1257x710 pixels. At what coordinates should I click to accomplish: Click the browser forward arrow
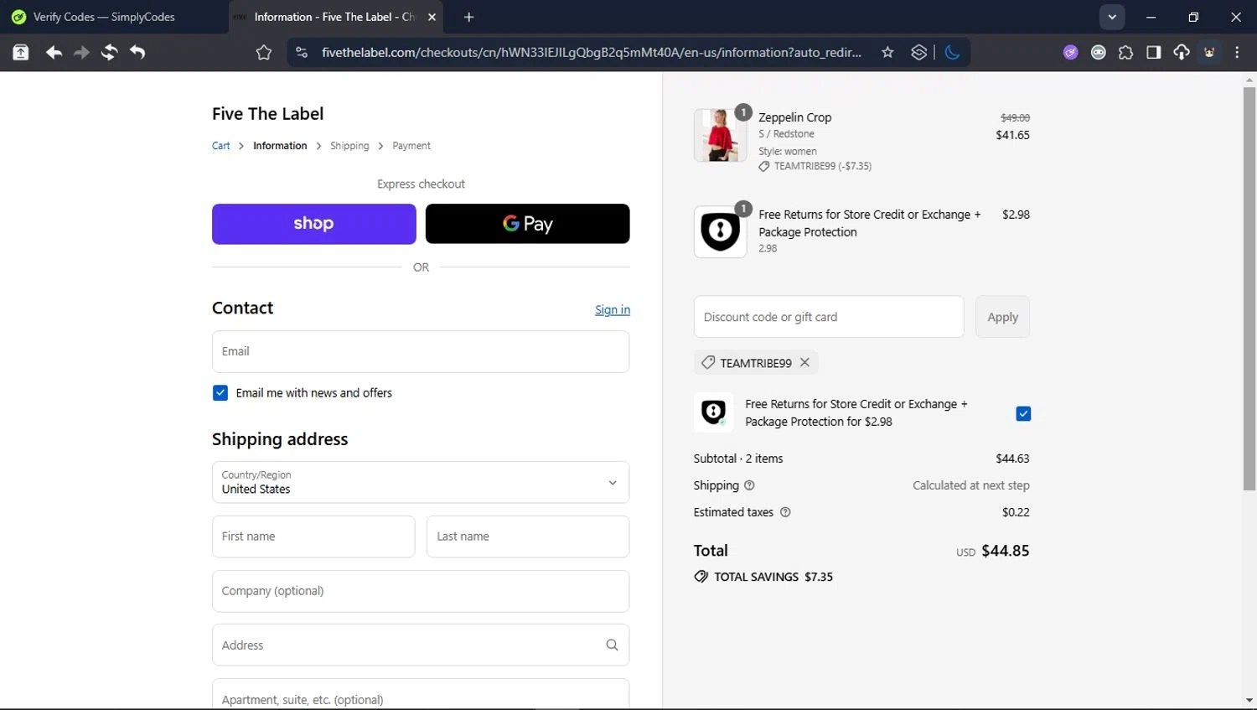(x=81, y=53)
